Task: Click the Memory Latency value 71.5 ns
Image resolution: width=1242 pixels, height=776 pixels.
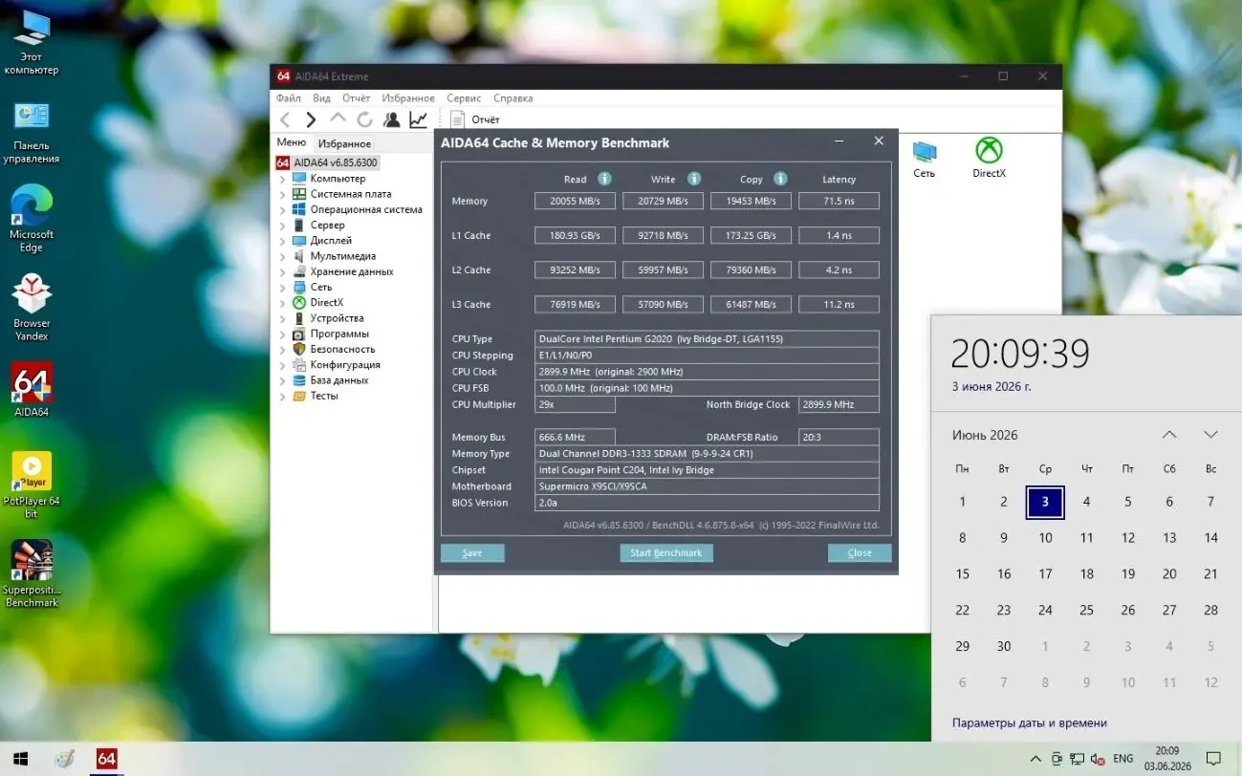Action: click(839, 201)
